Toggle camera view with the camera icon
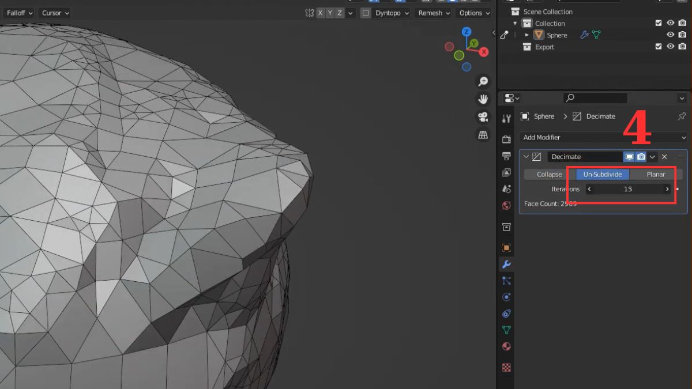 (483, 117)
